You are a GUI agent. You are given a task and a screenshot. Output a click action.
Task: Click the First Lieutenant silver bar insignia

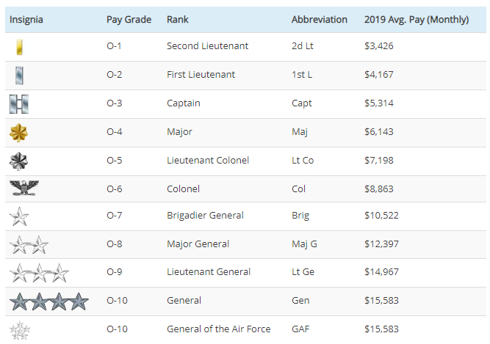[19, 75]
